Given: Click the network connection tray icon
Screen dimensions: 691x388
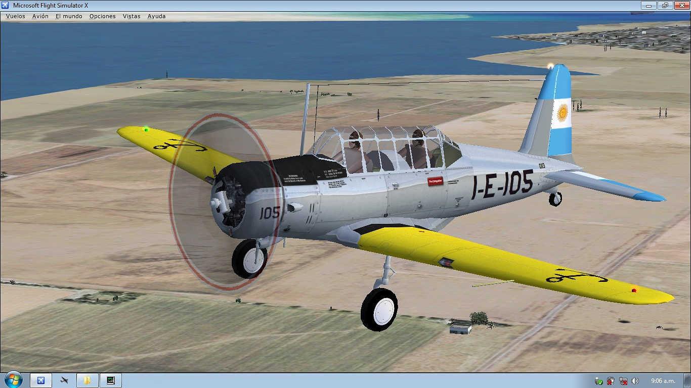Looking at the screenshot, I should (623, 381).
